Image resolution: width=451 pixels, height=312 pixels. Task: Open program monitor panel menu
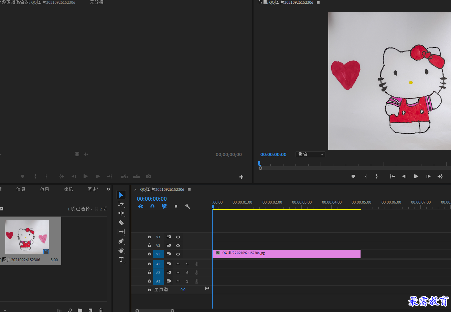[318, 2]
